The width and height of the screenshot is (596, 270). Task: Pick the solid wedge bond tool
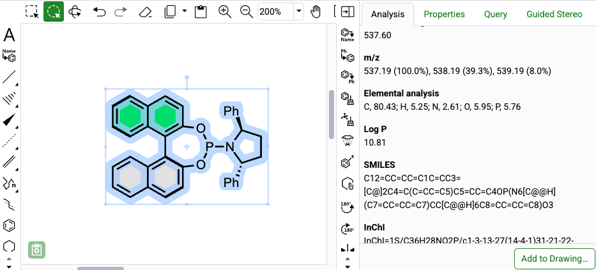point(9,120)
